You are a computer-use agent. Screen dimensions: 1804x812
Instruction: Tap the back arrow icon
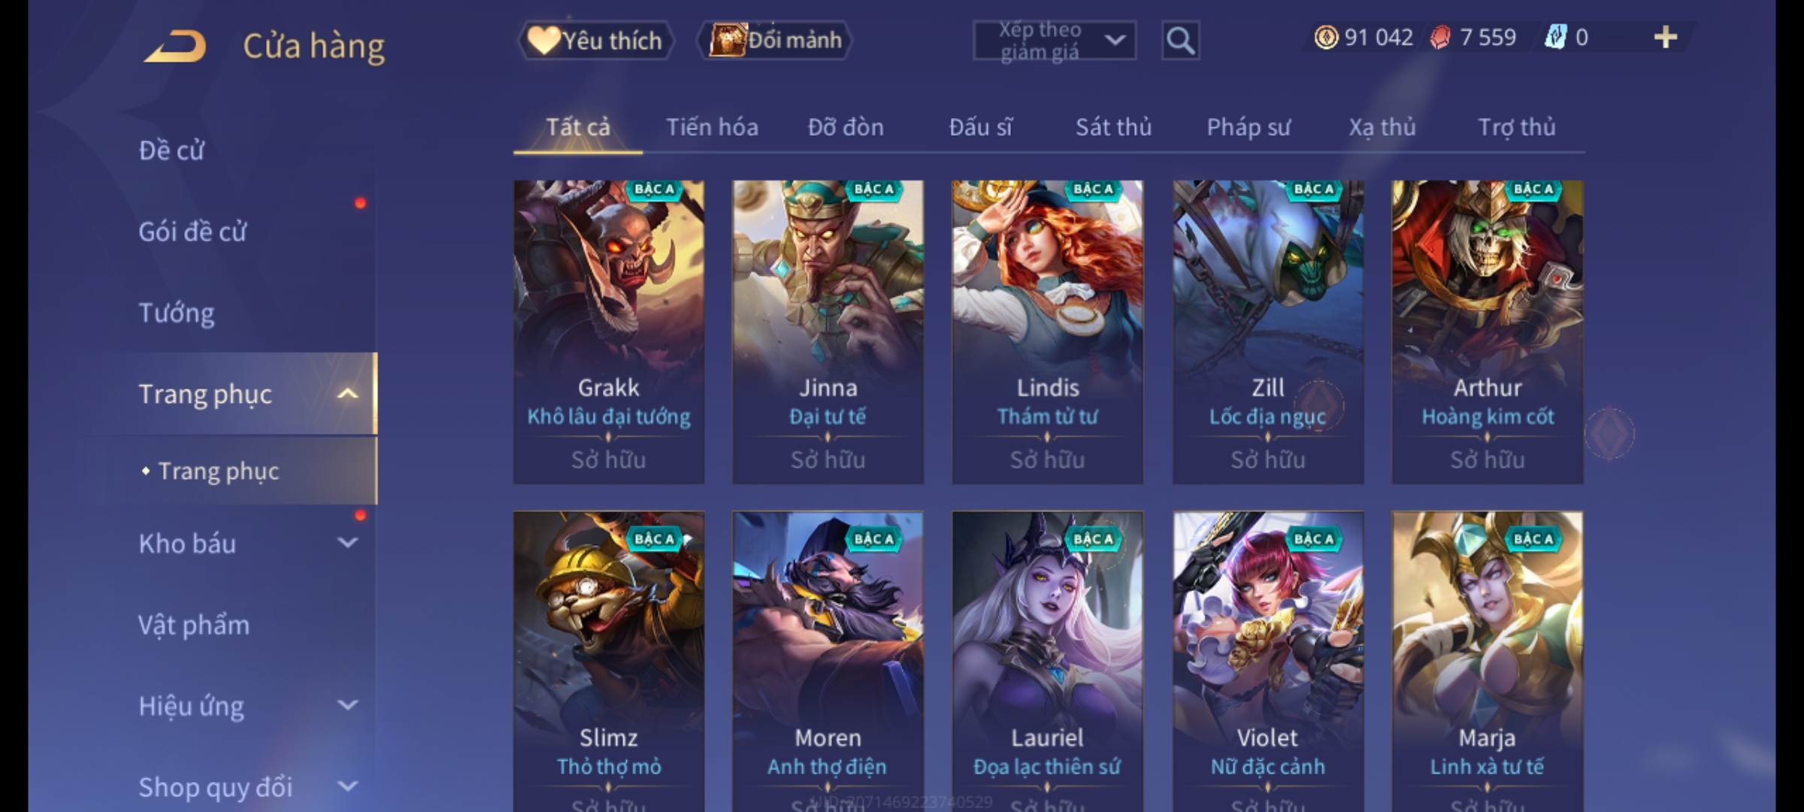(x=175, y=46)
